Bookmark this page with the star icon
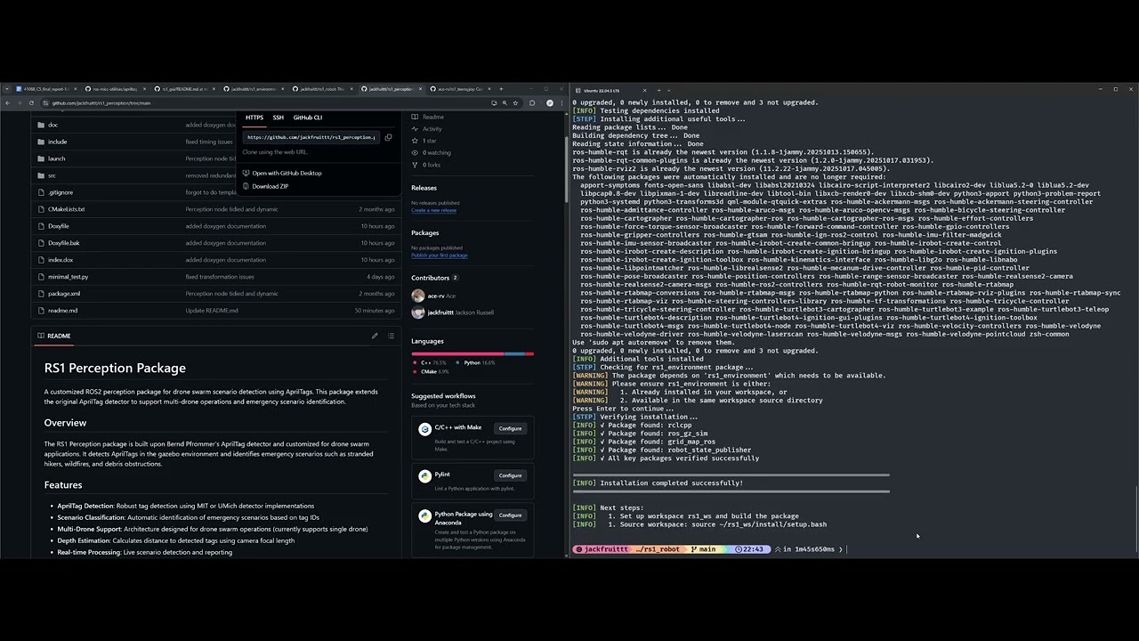 coord(515,103)
